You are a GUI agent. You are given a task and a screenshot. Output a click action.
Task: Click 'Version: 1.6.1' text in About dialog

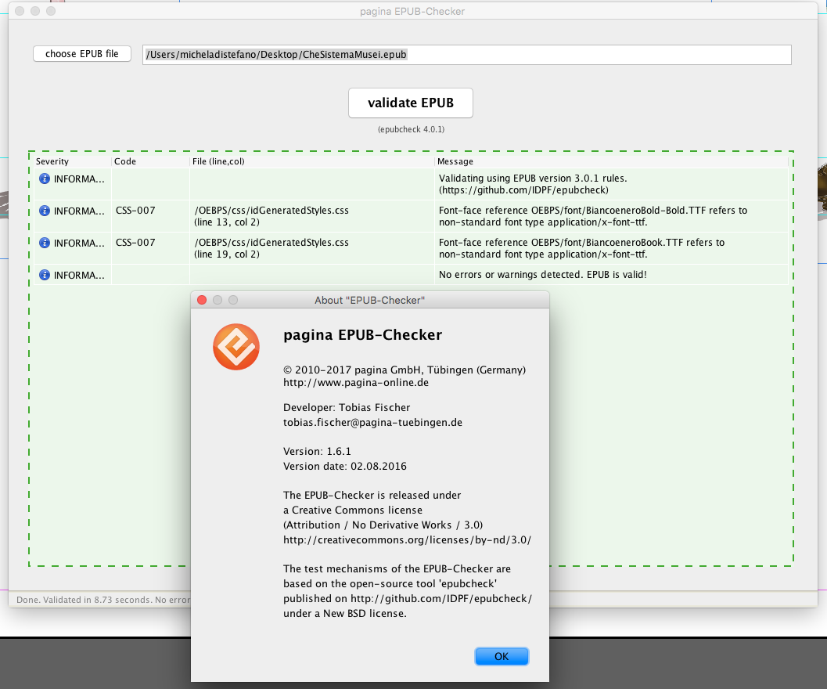tap(317, 452)
